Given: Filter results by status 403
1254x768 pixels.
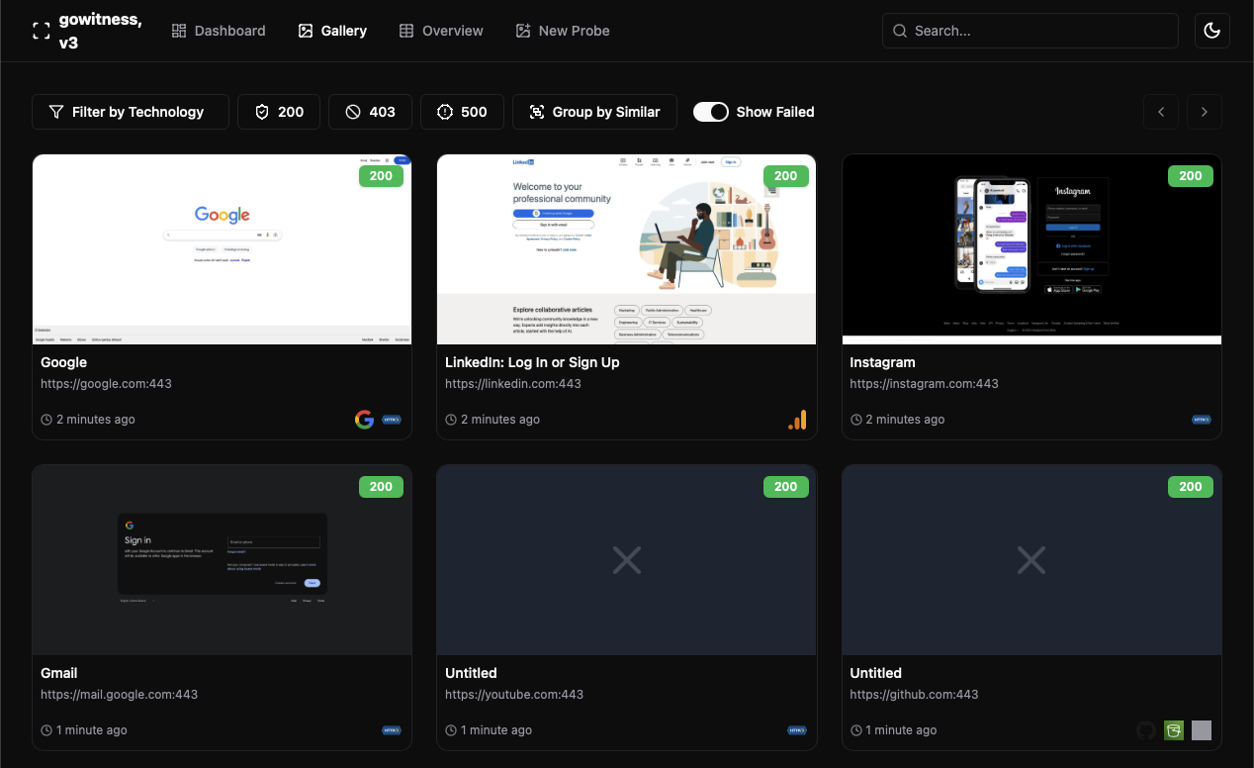Looking at the screenshot, I should point(370,112).
